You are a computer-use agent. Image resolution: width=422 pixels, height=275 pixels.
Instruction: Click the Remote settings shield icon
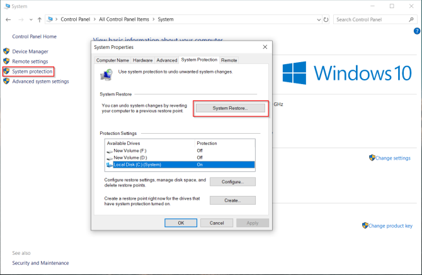(6, 61)
